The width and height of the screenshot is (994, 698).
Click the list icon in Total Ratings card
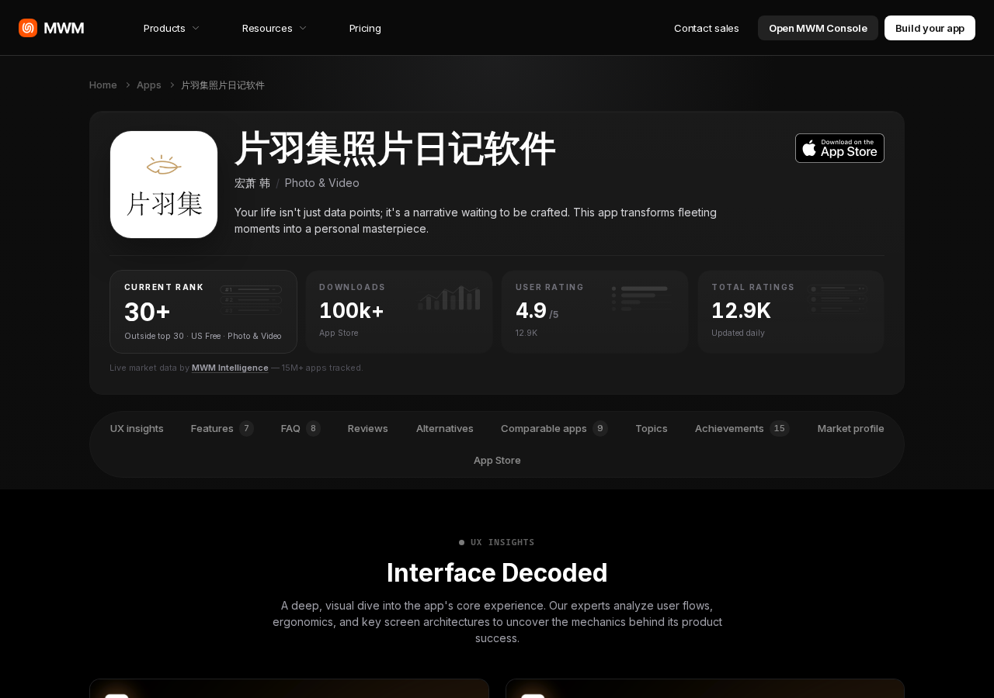(838, 299)
